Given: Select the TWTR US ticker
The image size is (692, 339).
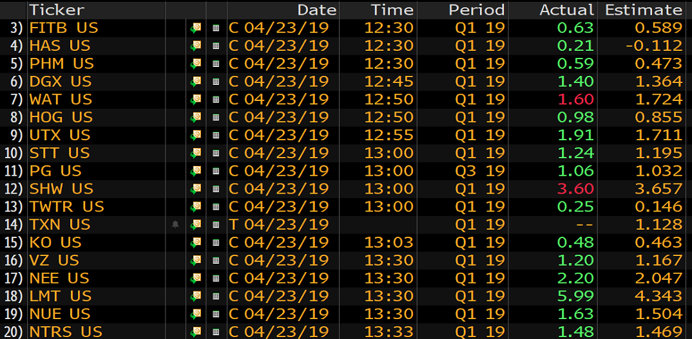Looking at the screenshot, I should (66, 206).
